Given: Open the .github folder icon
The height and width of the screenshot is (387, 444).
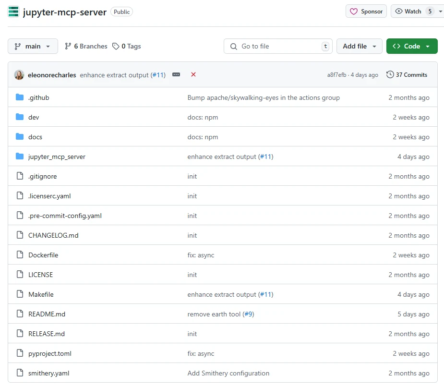Looking at the screenshot, I should tap(19, 97).
